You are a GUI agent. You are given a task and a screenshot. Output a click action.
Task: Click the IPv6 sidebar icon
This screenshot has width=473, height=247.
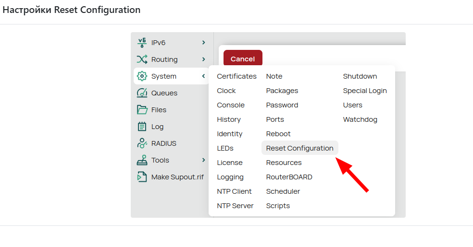pos(142,43)
